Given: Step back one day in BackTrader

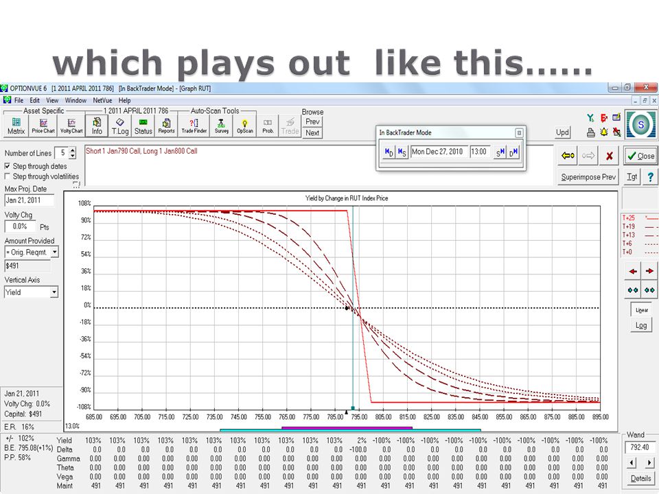Looking at the screenshot, I should point(389,152).
